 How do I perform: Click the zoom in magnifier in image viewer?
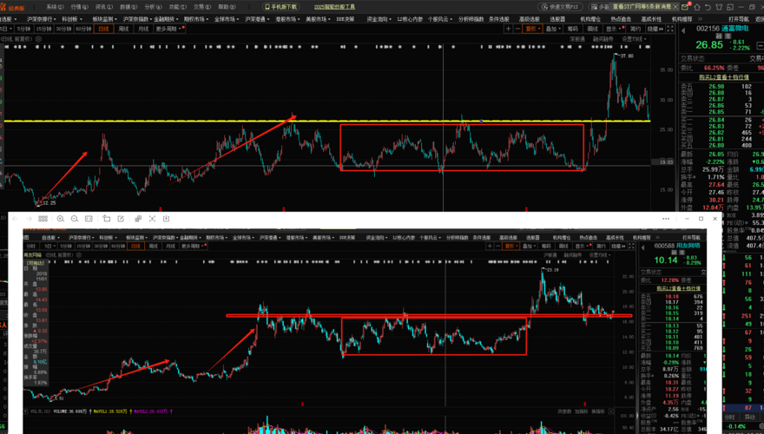(61, 219)
